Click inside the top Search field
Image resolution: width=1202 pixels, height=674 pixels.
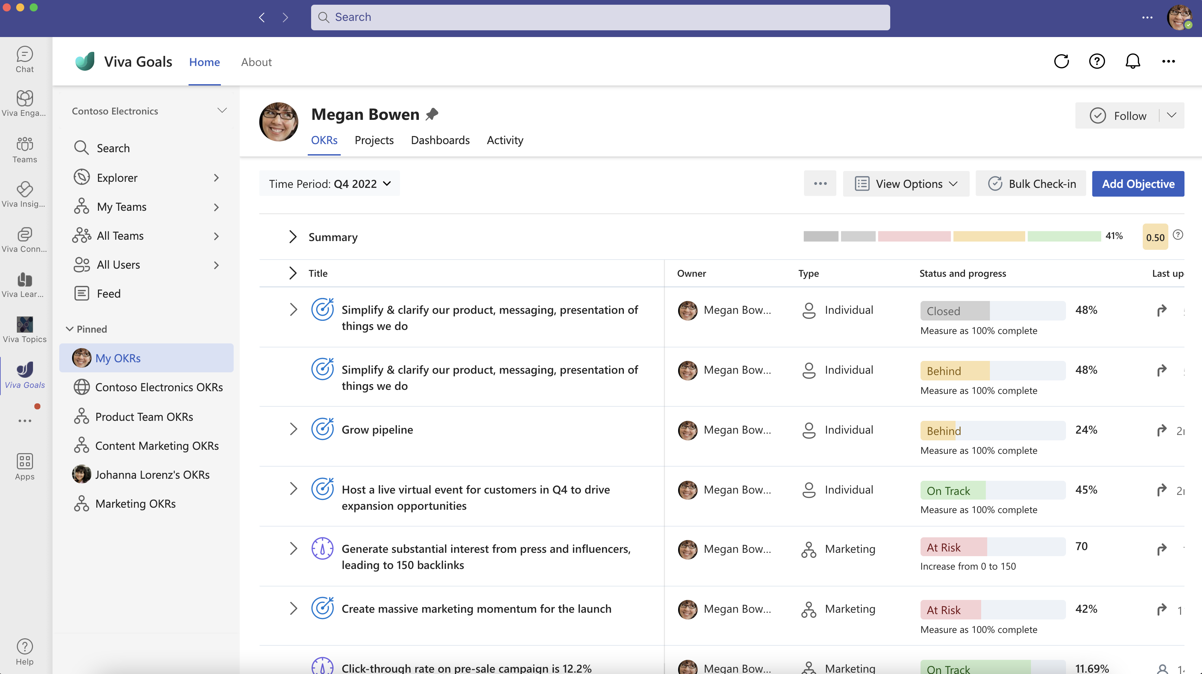[x=600, y=17]
